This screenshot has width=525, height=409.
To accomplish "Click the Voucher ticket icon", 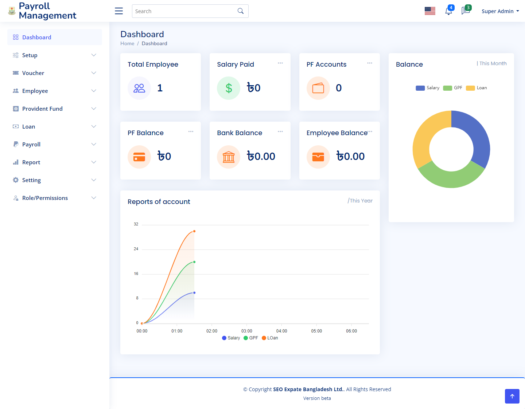I will [16, 73].
